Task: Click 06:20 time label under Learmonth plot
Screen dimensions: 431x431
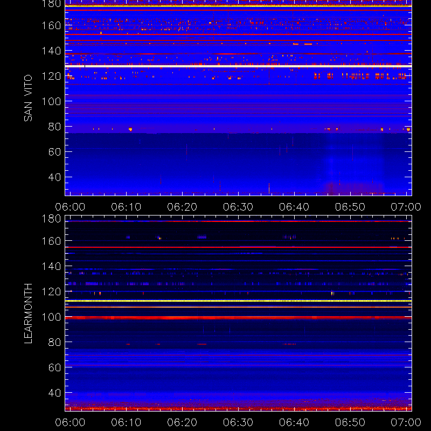Action: point(182,422)
